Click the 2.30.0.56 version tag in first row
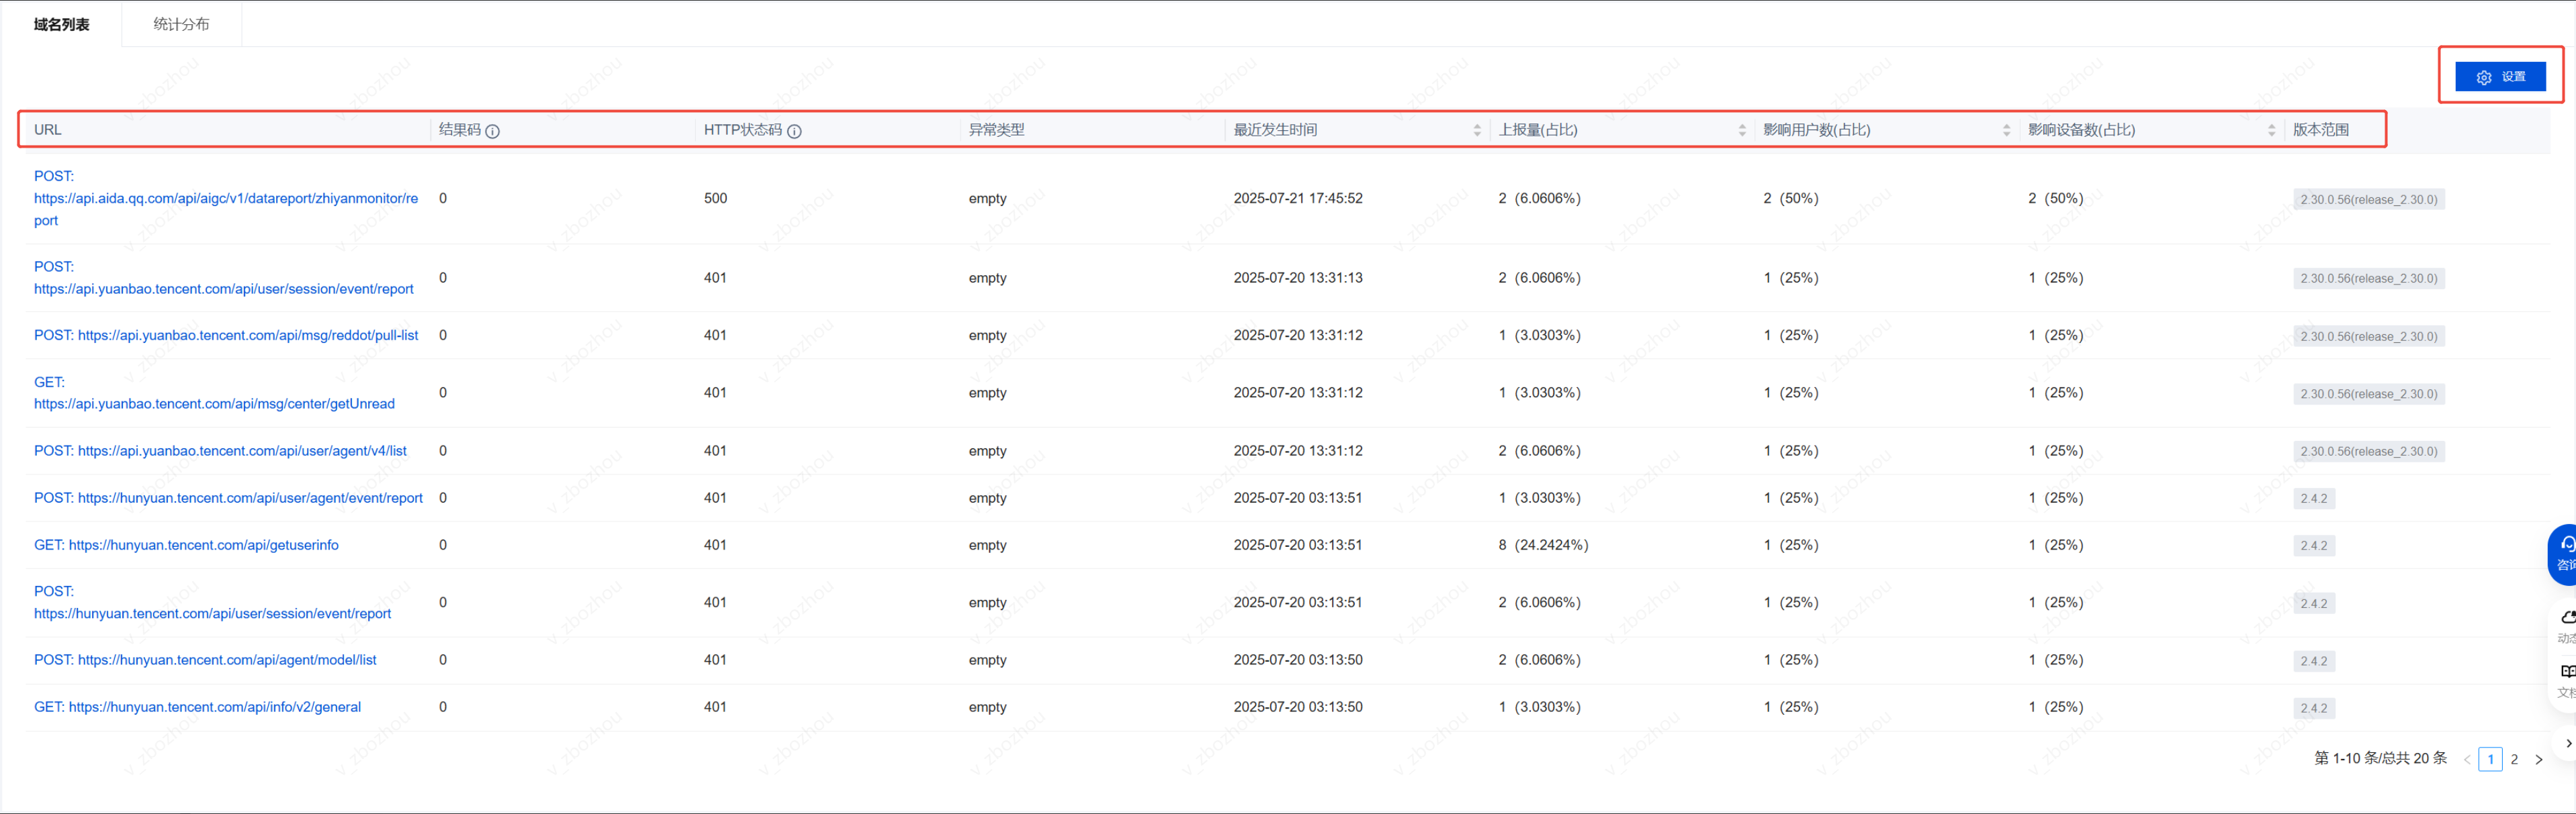 [x=2368, y=200]
